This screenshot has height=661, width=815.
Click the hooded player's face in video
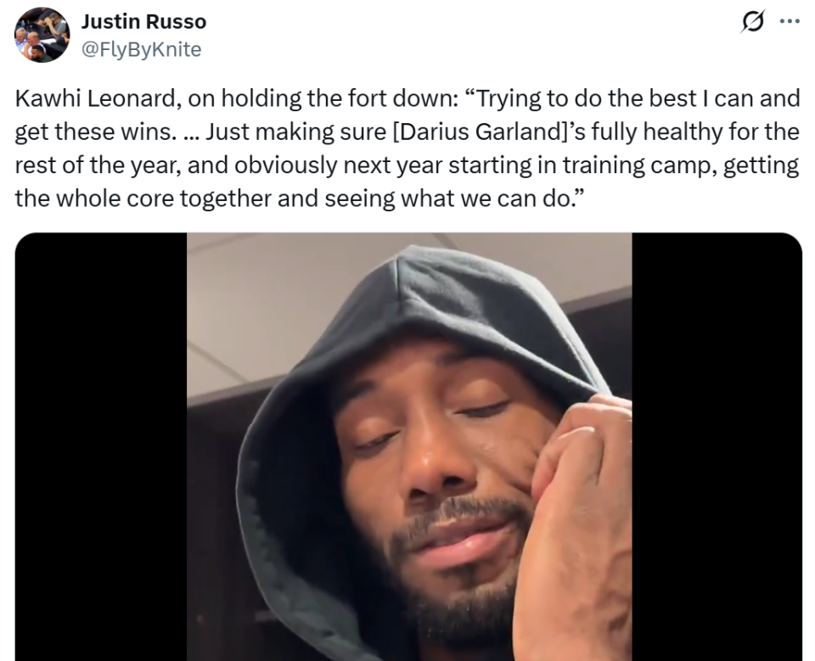click(x=436, y=468)
